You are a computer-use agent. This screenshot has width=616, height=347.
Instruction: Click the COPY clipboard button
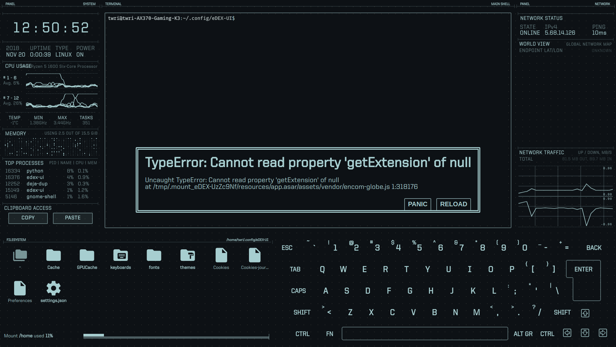[x=28, y=218]
